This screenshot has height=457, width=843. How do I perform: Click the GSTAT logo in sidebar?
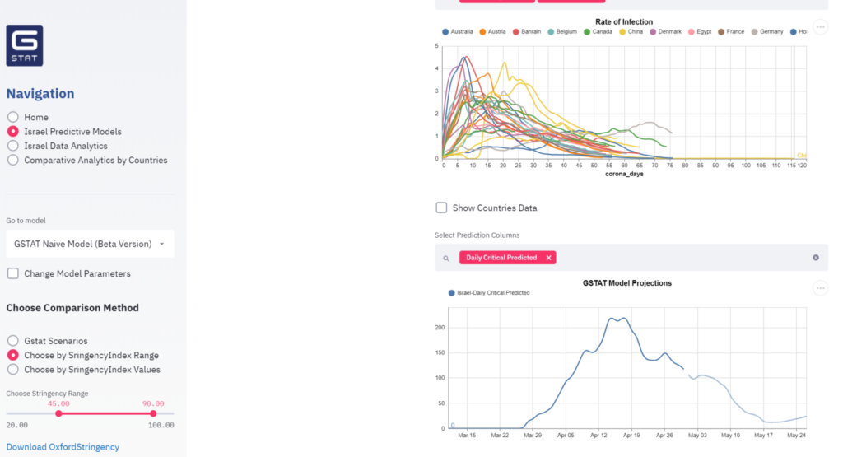click(24, 46)
